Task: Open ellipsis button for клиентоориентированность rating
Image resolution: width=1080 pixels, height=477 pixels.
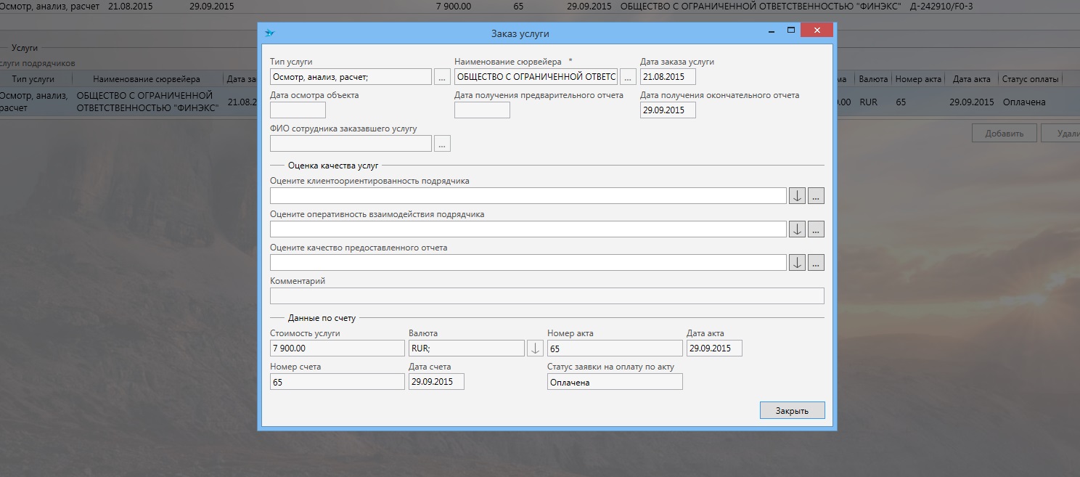Action: tap(816, 195)
